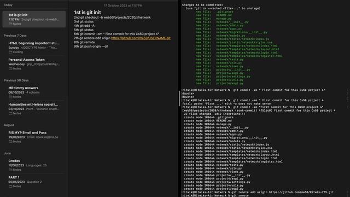Image resolution: width=350 pixels, height=197 pixels.
Task: Click date '29/08/2023' under RIS MYP note
Action: click(x=16, y=137)
